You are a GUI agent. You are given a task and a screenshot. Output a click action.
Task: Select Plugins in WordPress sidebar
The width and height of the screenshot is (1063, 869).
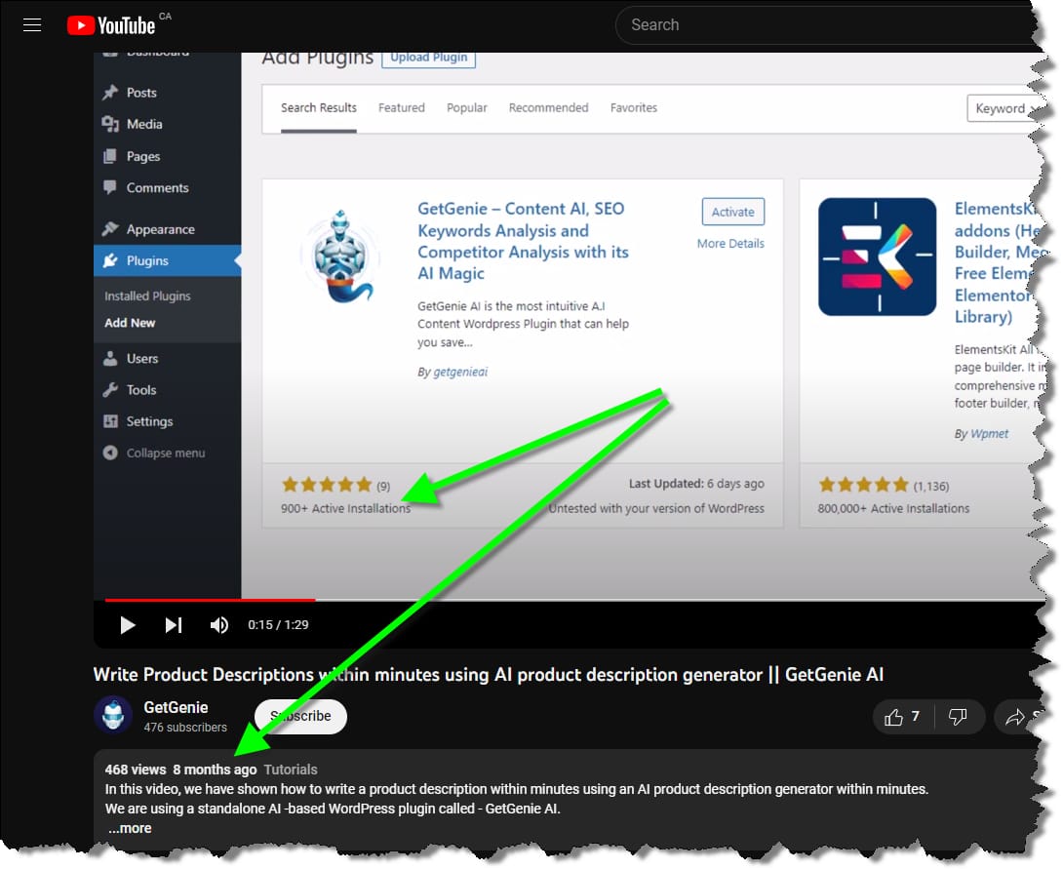pyautogui.click(x=167, y=260)
